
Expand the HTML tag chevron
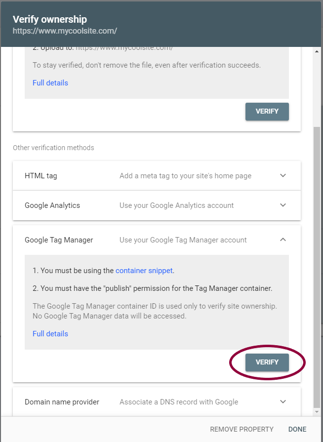283,175
